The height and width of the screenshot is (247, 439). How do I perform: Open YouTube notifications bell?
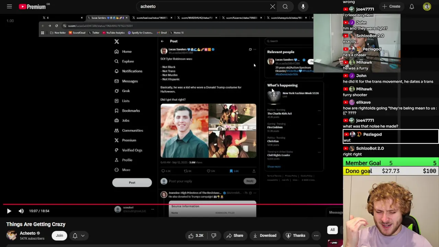pyautogui.click(x=412, y=7)
